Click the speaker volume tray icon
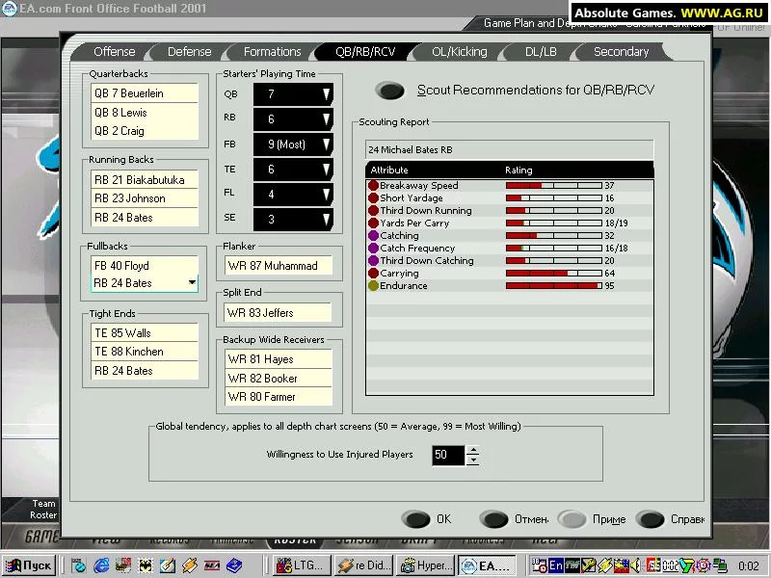Viewport: 771px width, 578px height. [x=635, y=565]
